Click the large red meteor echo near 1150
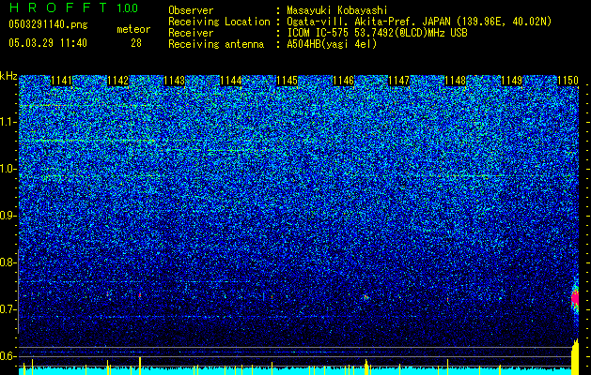The height and width of the screenshot is (375, 591). (575, 298)
